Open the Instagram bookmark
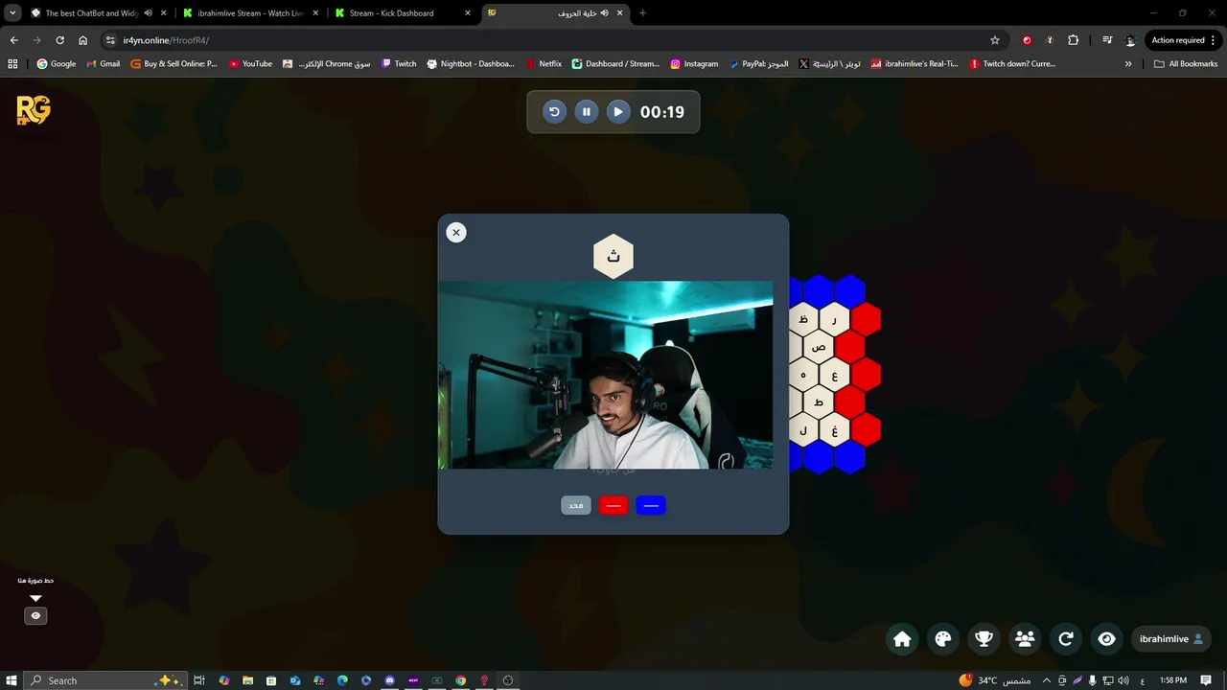Screen dimensions: 1227x690 click(x=694, y=63)
